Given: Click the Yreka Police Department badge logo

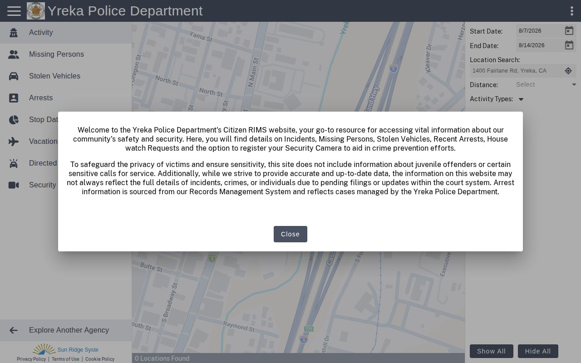Looking at the screenshot, I should [36, 11].
